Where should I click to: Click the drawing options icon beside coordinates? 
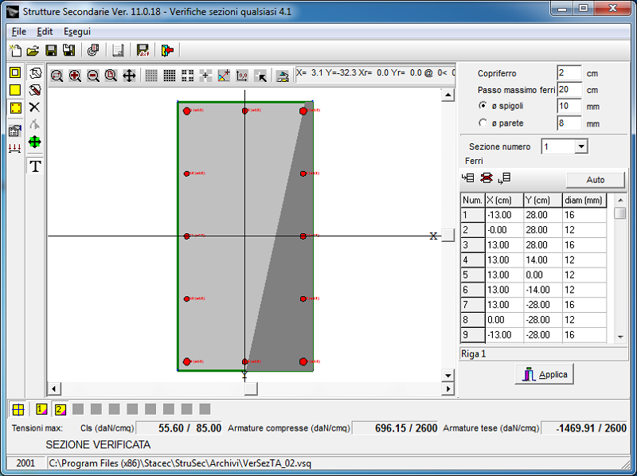tap(283, 76)
